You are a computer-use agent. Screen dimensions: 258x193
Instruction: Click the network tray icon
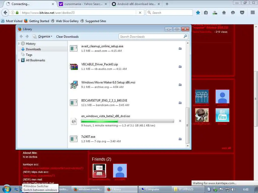click(x=227, y=189)
